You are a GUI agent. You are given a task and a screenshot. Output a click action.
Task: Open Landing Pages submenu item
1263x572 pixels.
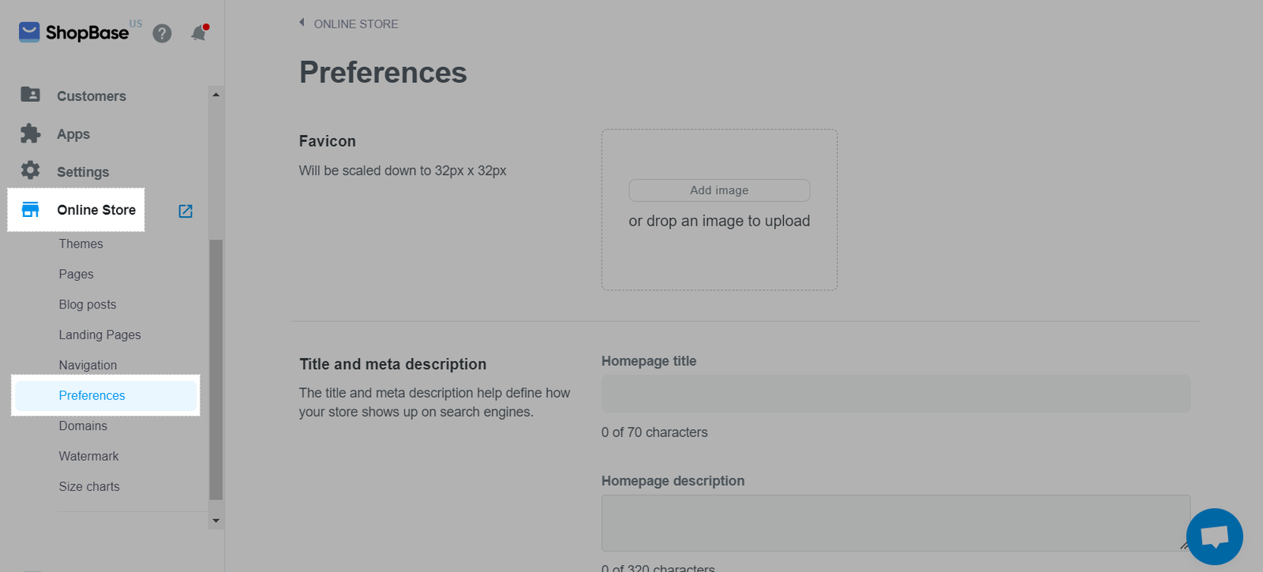(99, 335)
